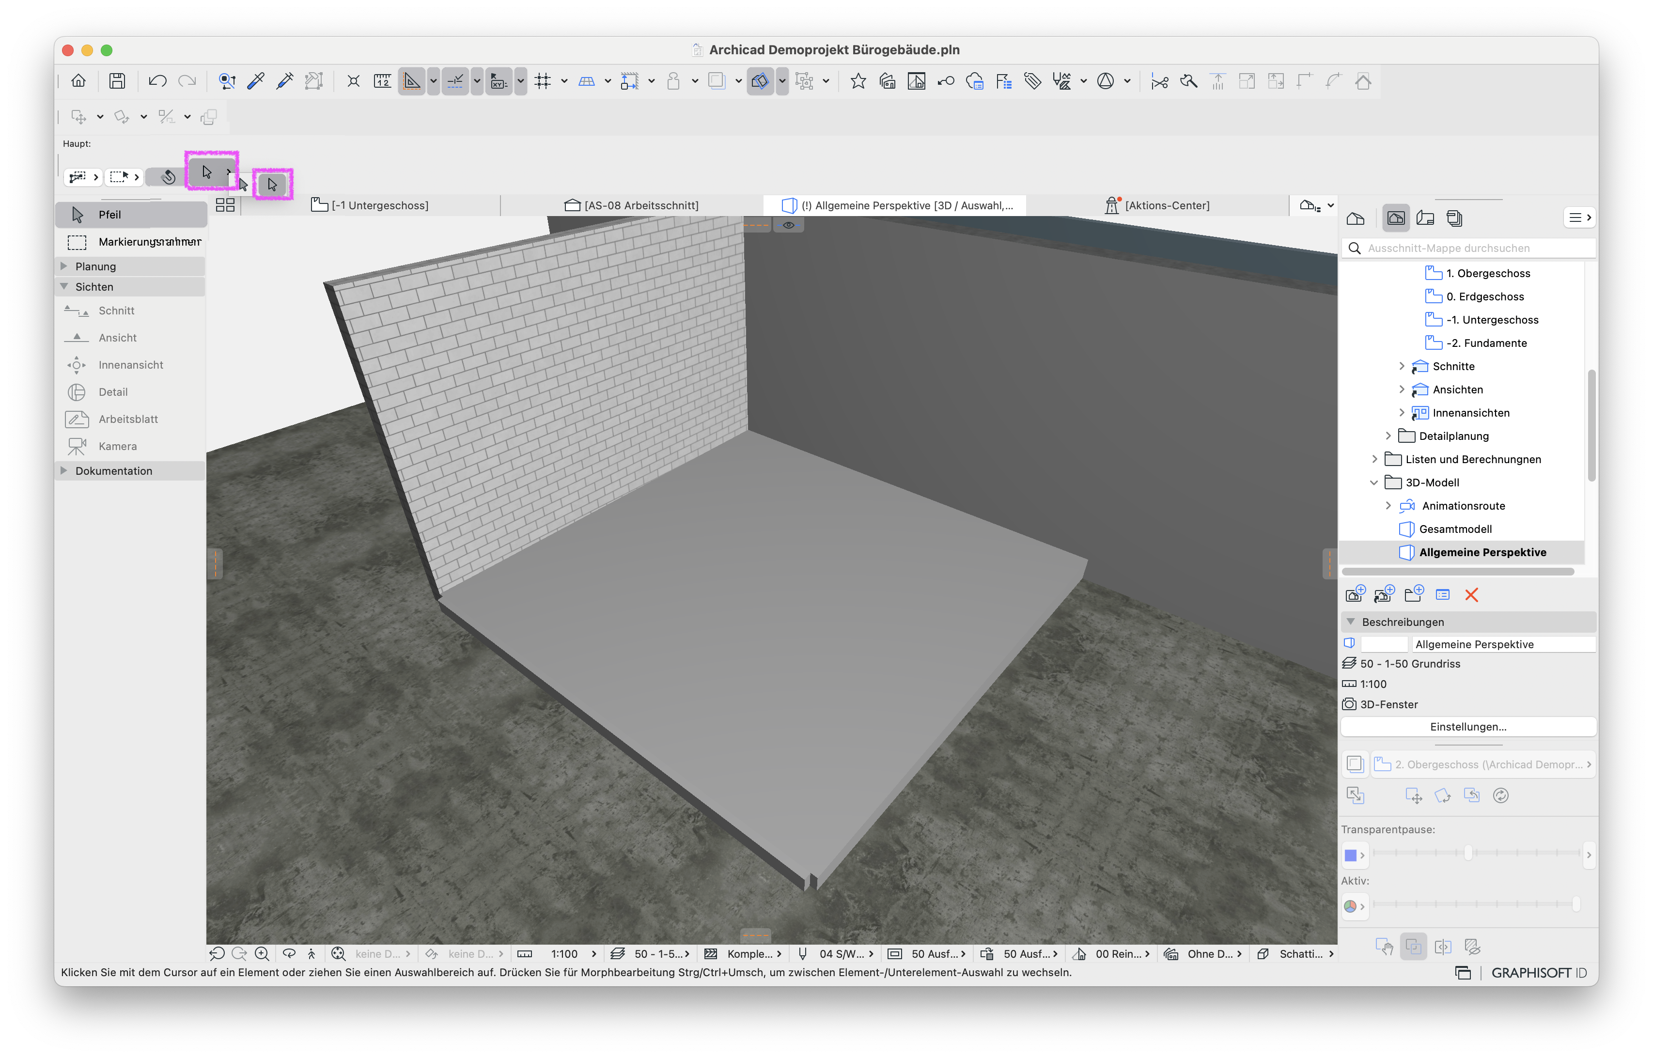Expand the Planung toolbox group

point(64,266)
